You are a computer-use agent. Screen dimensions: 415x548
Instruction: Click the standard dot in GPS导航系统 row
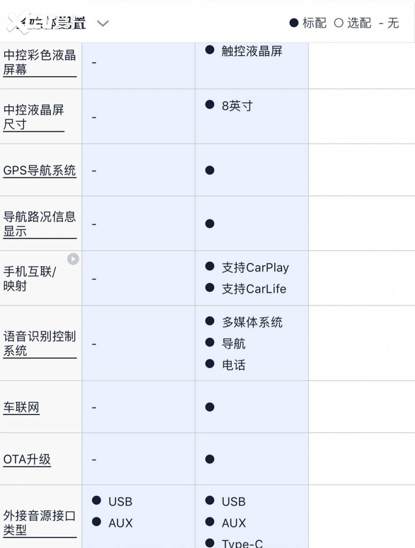coord(210,170)
